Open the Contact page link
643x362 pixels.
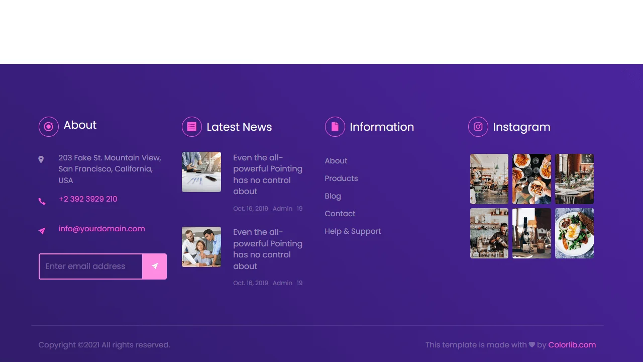[340, 214]
